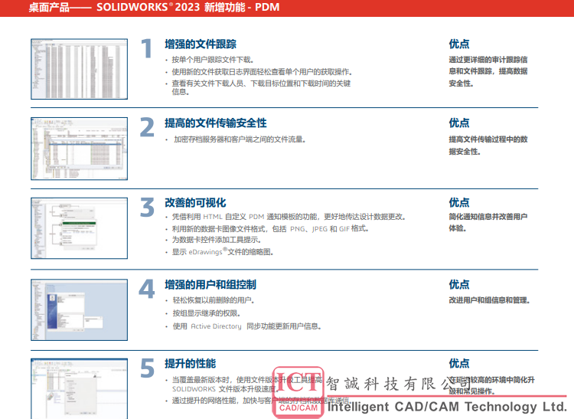Viewport: 574px width, 419px height.
Task: Click the large number 3
Action: (x=147, y=208)
